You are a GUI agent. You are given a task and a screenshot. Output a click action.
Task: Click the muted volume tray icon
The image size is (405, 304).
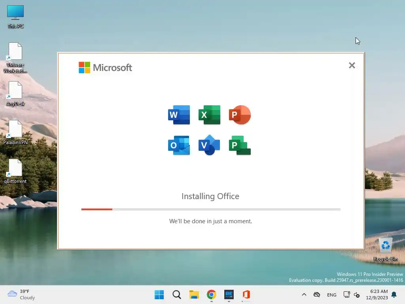[357, 294]
